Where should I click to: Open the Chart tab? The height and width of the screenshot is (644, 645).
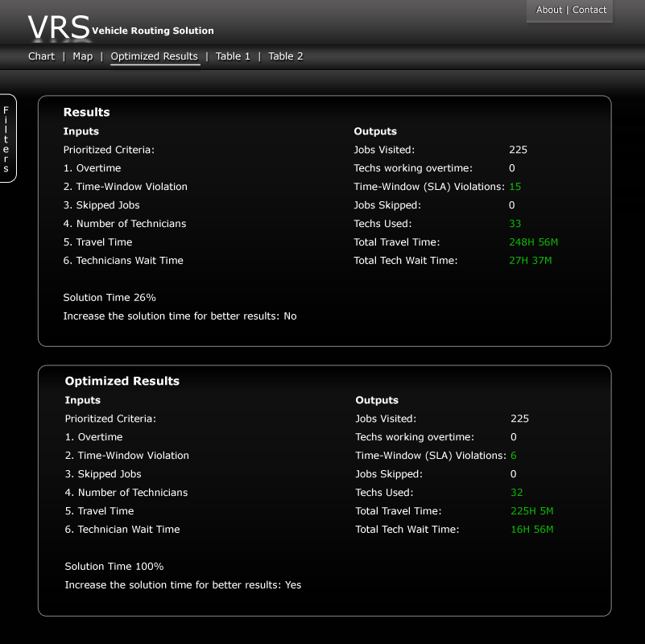(41, 56)
